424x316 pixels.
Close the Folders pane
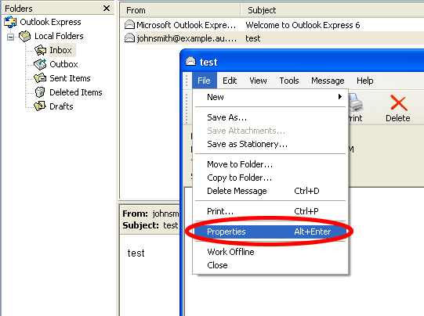[107, 9]
